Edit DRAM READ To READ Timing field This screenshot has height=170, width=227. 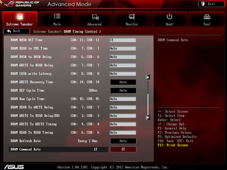pyautogui.click(x=123, y=133)
